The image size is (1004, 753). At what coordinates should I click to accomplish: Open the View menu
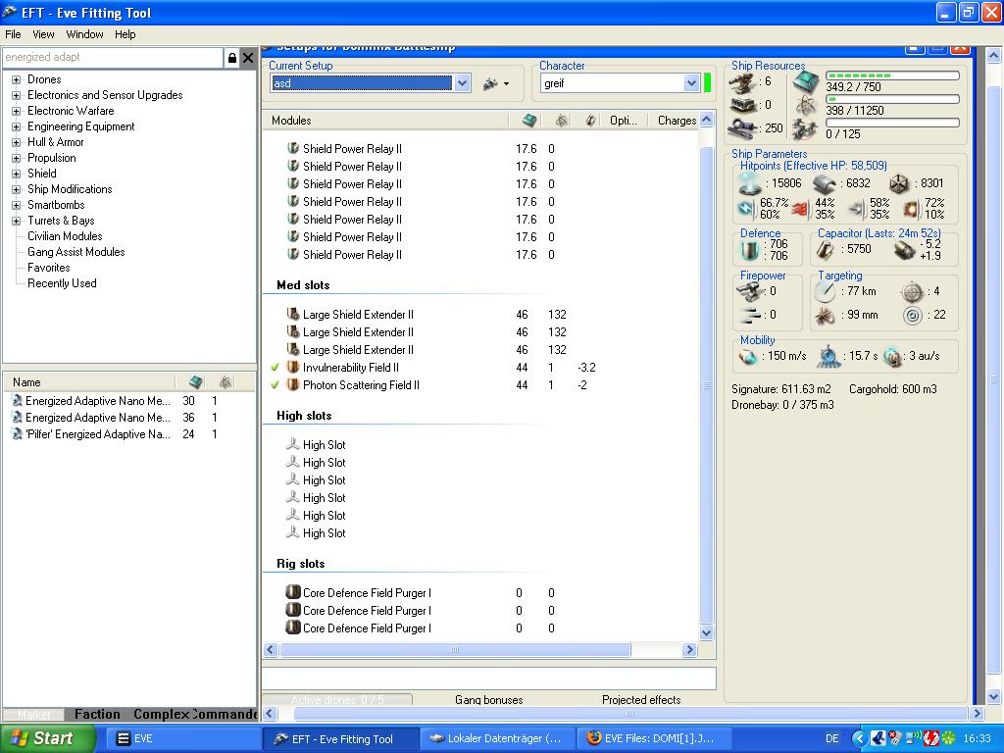43,34
